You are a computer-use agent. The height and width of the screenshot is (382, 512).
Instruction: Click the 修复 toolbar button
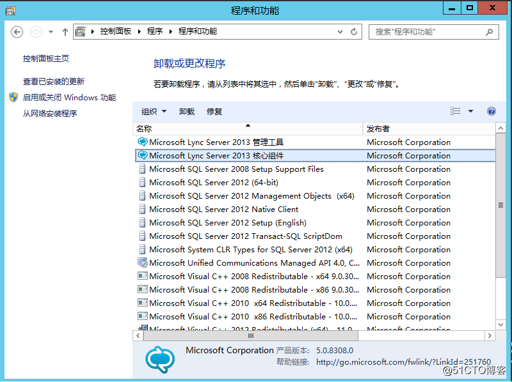pyautogui.click(x=214, y=112)
